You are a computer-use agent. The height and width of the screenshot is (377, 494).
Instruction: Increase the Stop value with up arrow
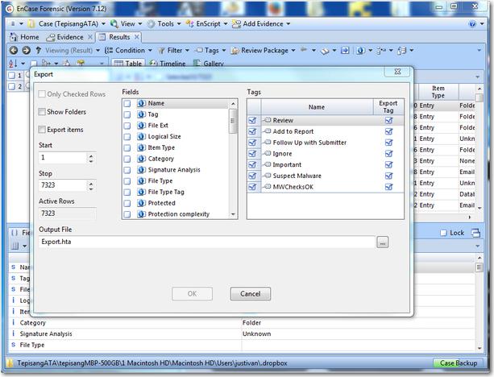(x=91, y=183)
